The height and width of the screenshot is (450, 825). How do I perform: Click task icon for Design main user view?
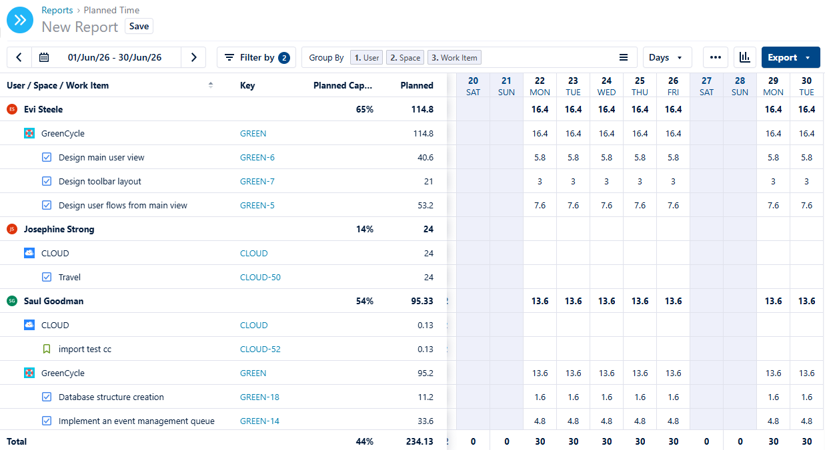coord(47,157)
